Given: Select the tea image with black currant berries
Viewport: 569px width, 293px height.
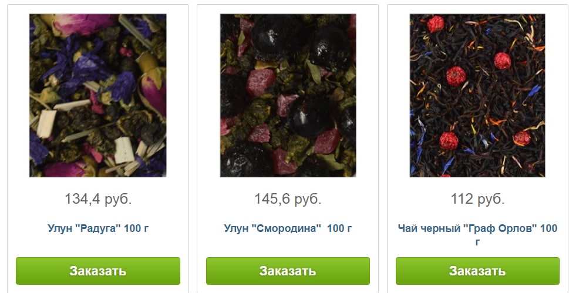Looking at the screenshot, I should 288,96.
